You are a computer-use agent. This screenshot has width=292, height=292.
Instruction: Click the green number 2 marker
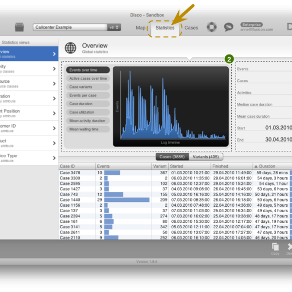pos(229,59)
